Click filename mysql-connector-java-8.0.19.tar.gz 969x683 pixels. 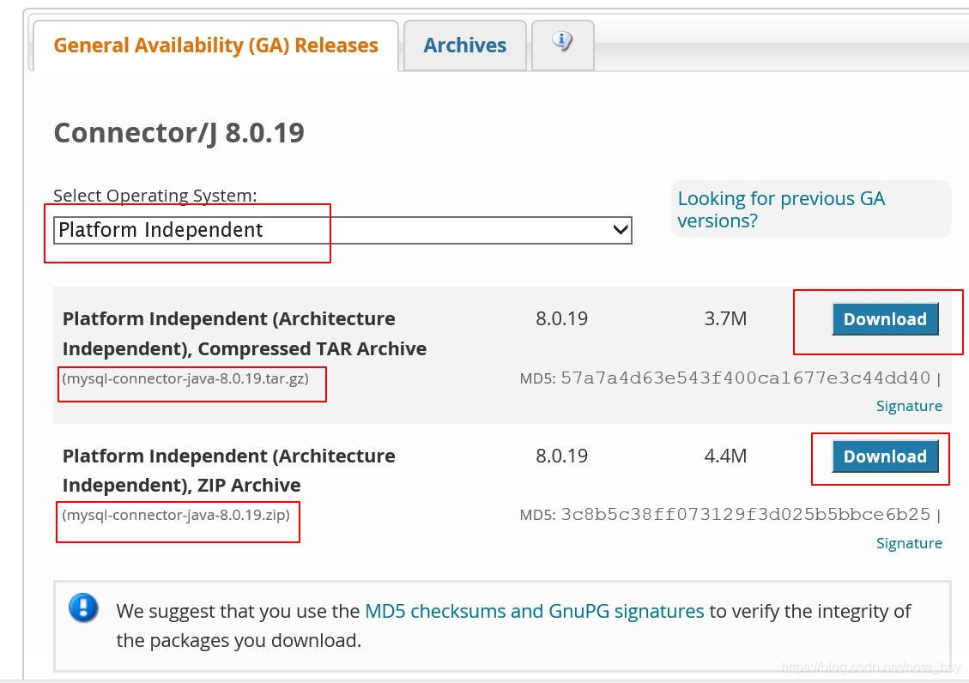click(x=185, y=378)
